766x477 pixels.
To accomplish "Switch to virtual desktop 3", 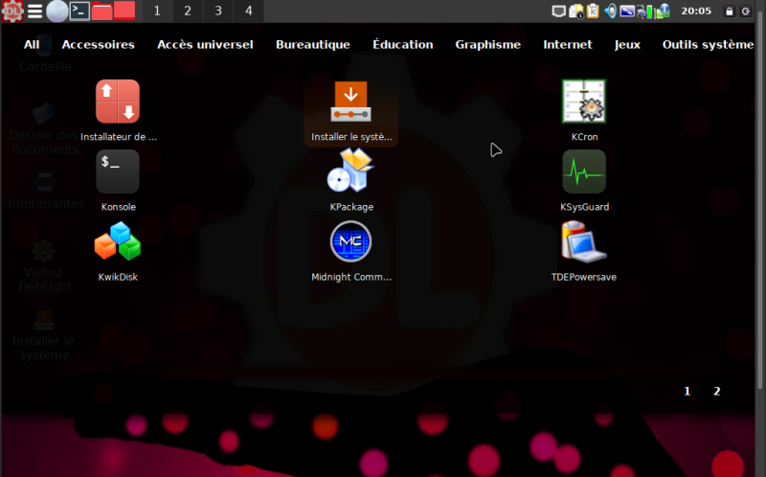I will [218, 11].
